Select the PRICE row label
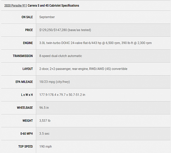The image size is (171, 153). [x=29, y=30]
